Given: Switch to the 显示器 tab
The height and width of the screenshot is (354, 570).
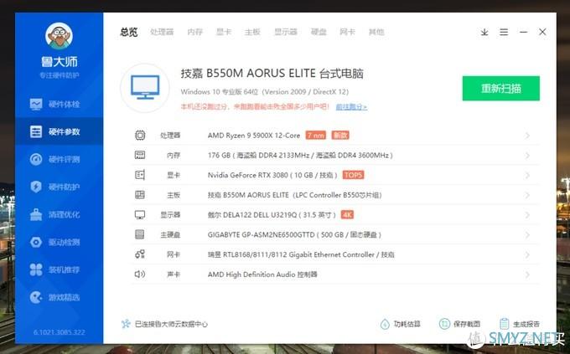Looking at the screenshot, I should (x=285, y=32).
